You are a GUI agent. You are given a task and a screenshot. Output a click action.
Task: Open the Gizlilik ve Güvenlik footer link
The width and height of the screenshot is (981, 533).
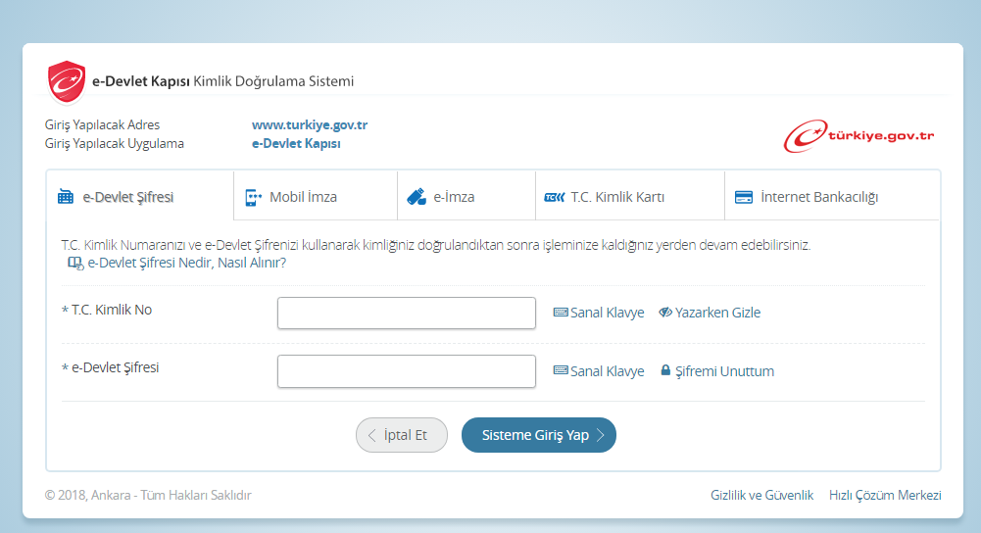point(762,495)
